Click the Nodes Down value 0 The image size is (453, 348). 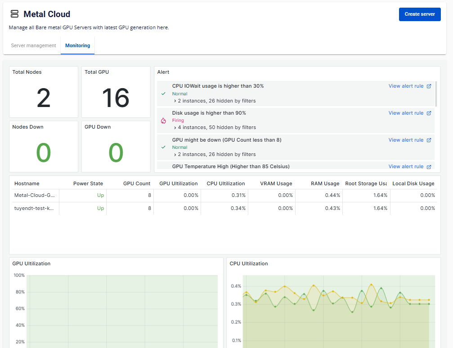(44, 152)
